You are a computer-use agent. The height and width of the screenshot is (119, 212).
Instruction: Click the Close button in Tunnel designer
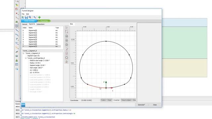pos(155,105)
